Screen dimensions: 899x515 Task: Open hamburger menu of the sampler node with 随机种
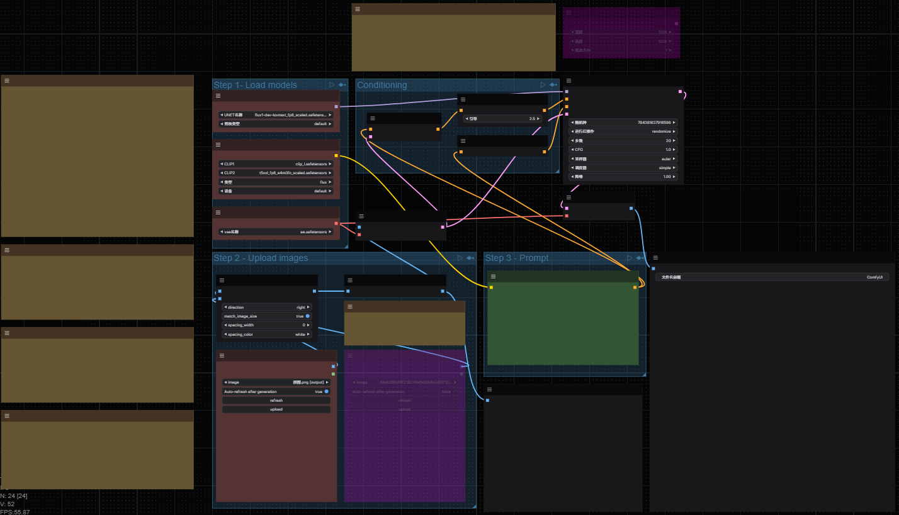568,80
